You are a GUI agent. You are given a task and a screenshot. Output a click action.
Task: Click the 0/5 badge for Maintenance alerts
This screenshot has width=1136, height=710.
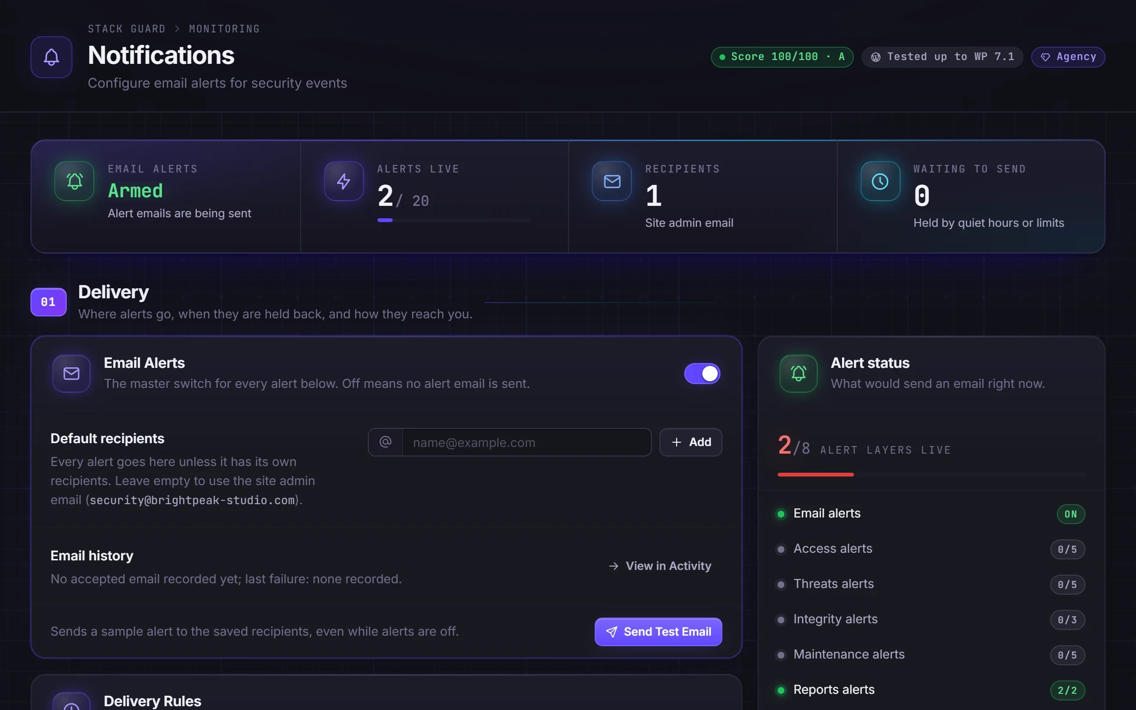point(1067,655)
